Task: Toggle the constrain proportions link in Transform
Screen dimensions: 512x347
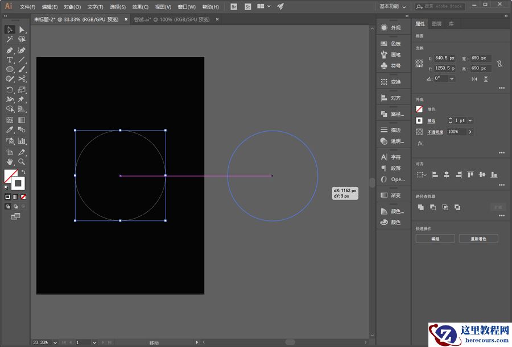Action: tap(499, 64)
